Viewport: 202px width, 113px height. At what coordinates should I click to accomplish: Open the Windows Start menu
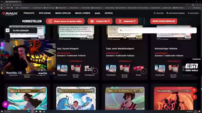tap(2, 111)
